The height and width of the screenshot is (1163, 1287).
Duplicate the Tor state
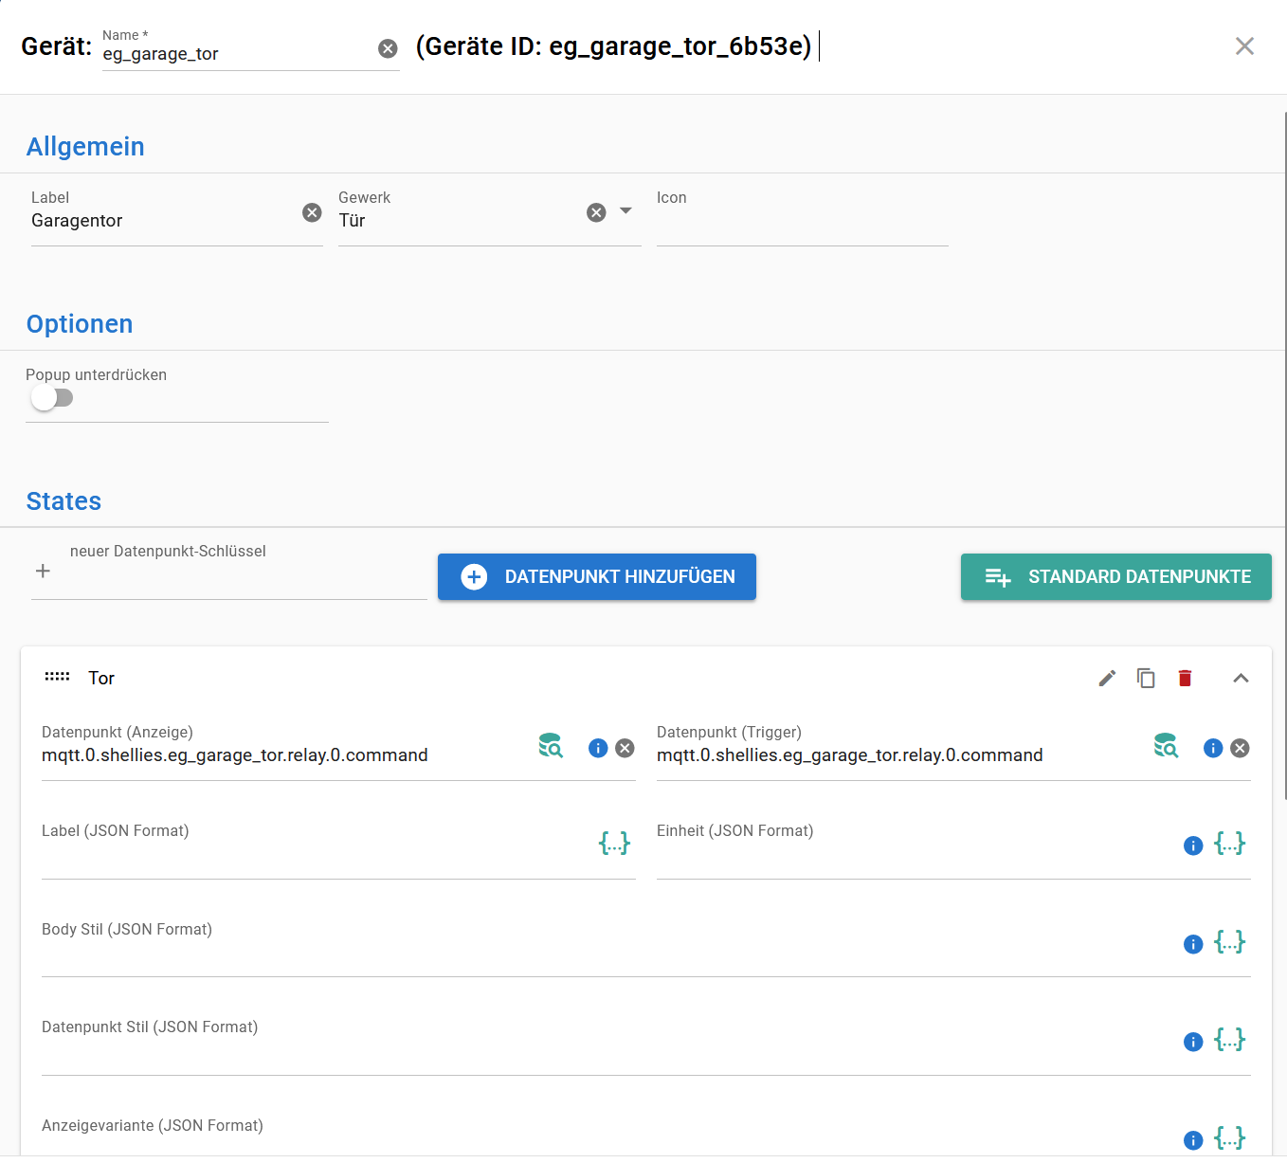click(x=1146, y=678)
